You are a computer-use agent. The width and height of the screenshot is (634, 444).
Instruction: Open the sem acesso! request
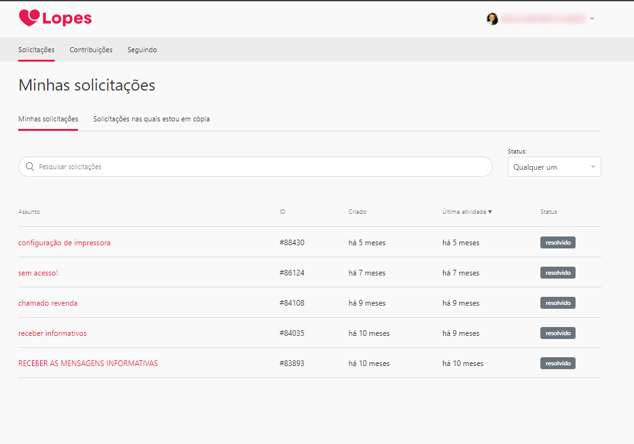coord(38,273)
